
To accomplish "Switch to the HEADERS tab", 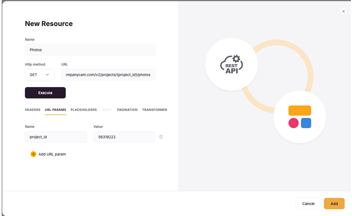I will [32, 110].
